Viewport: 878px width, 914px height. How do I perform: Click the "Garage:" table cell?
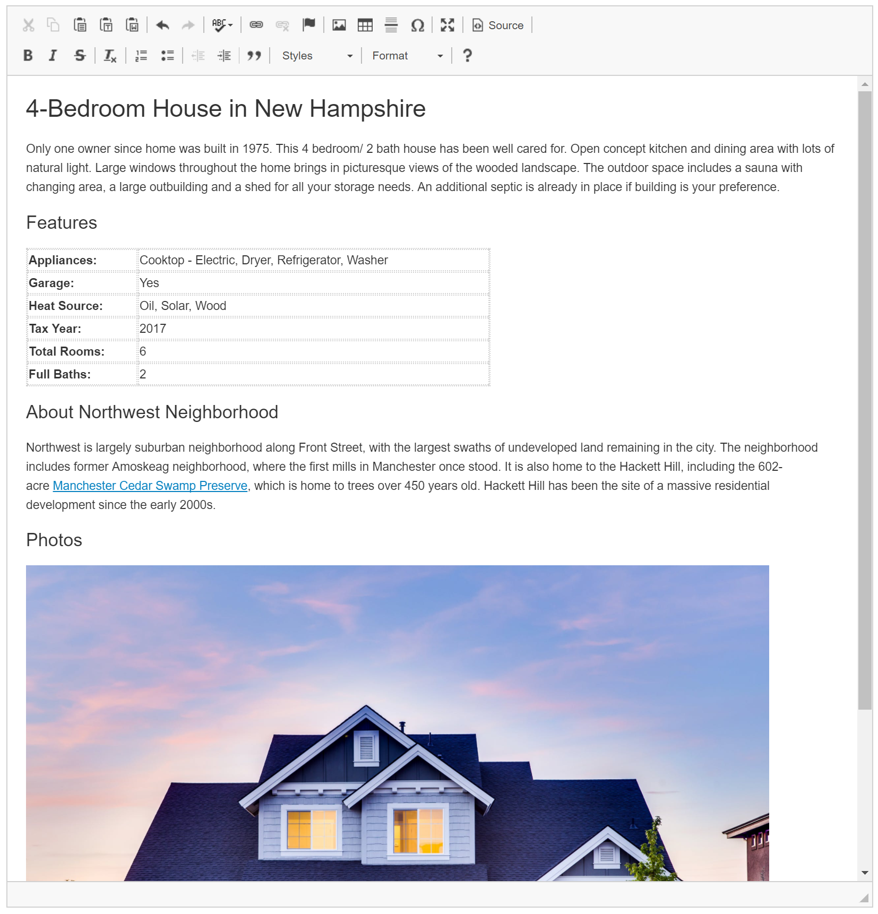click(x=82, y=283)
